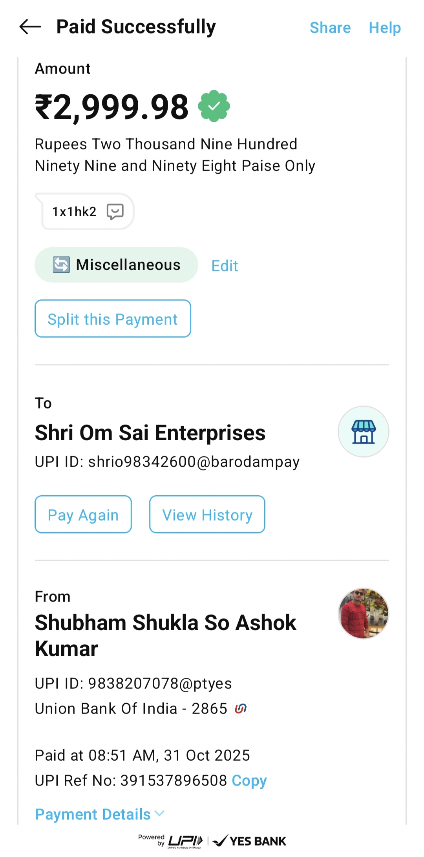
Task: Tap the chevron next to Payment Details
Action: coord(159,813)
